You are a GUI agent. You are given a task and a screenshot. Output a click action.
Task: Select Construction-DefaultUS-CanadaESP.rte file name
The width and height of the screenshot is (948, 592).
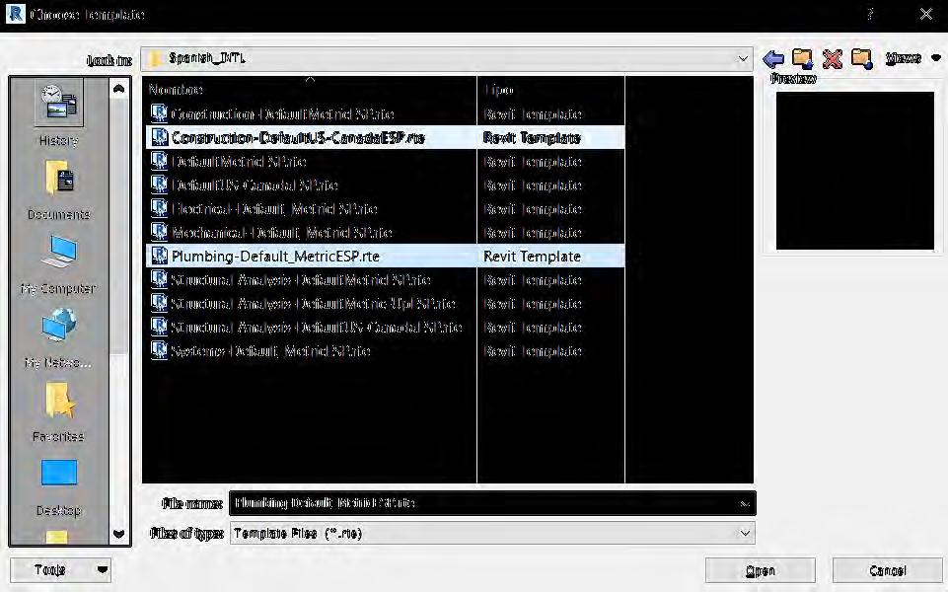pos(298,138)
